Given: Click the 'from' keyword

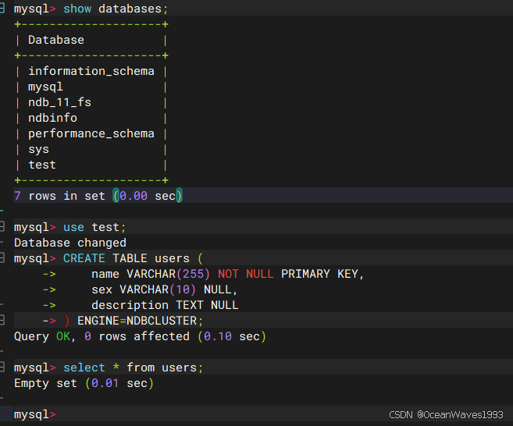Looking at the screenshot, I should pyautogui.click(x=141, y=367).
